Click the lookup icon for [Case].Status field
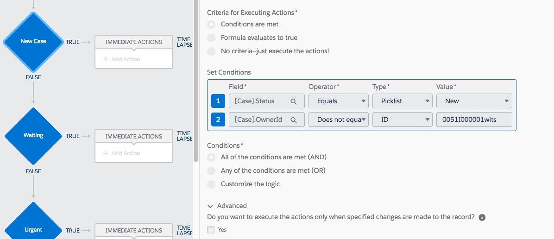This screenshot has width=554, height=239. [x=293, y=101]
